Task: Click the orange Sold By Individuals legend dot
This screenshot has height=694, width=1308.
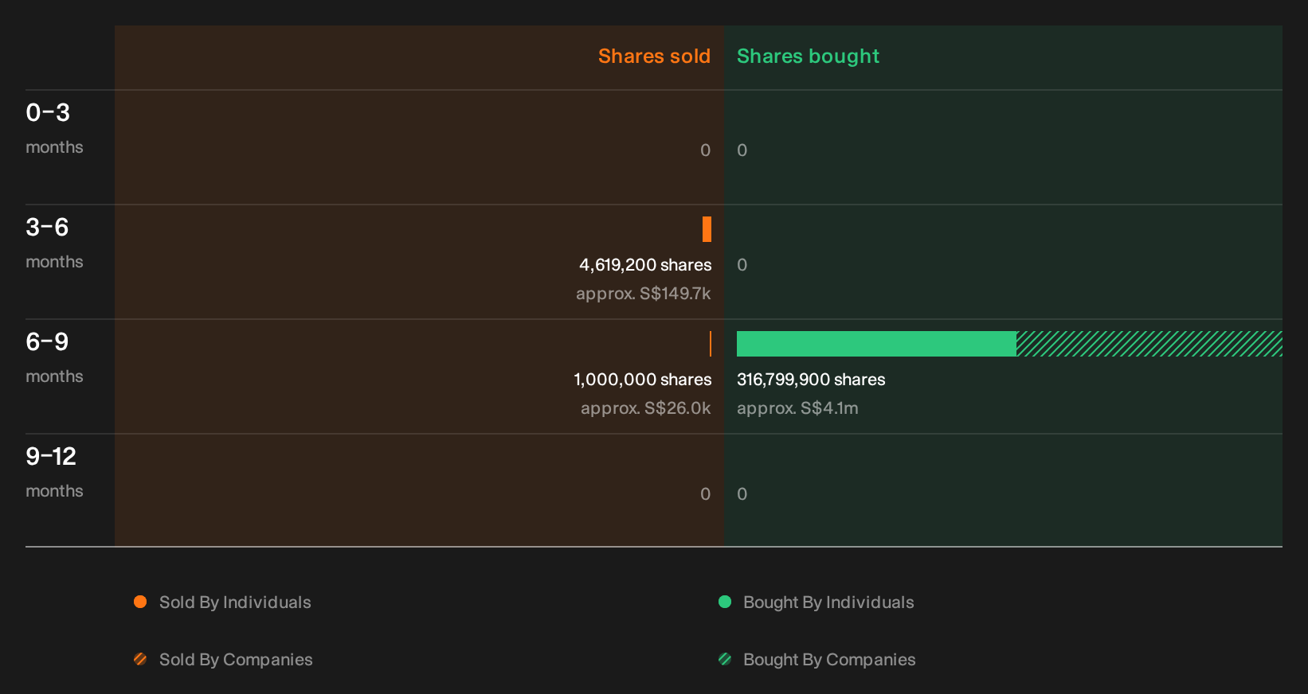Action: tap(140, 602)
